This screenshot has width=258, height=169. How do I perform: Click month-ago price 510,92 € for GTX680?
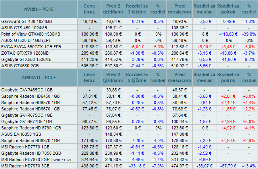pos(180,66)
